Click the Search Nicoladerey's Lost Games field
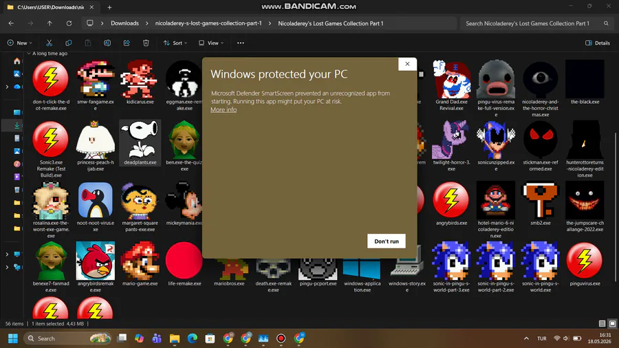Viewport: 619px width, 348px height. tap(532, 23)
